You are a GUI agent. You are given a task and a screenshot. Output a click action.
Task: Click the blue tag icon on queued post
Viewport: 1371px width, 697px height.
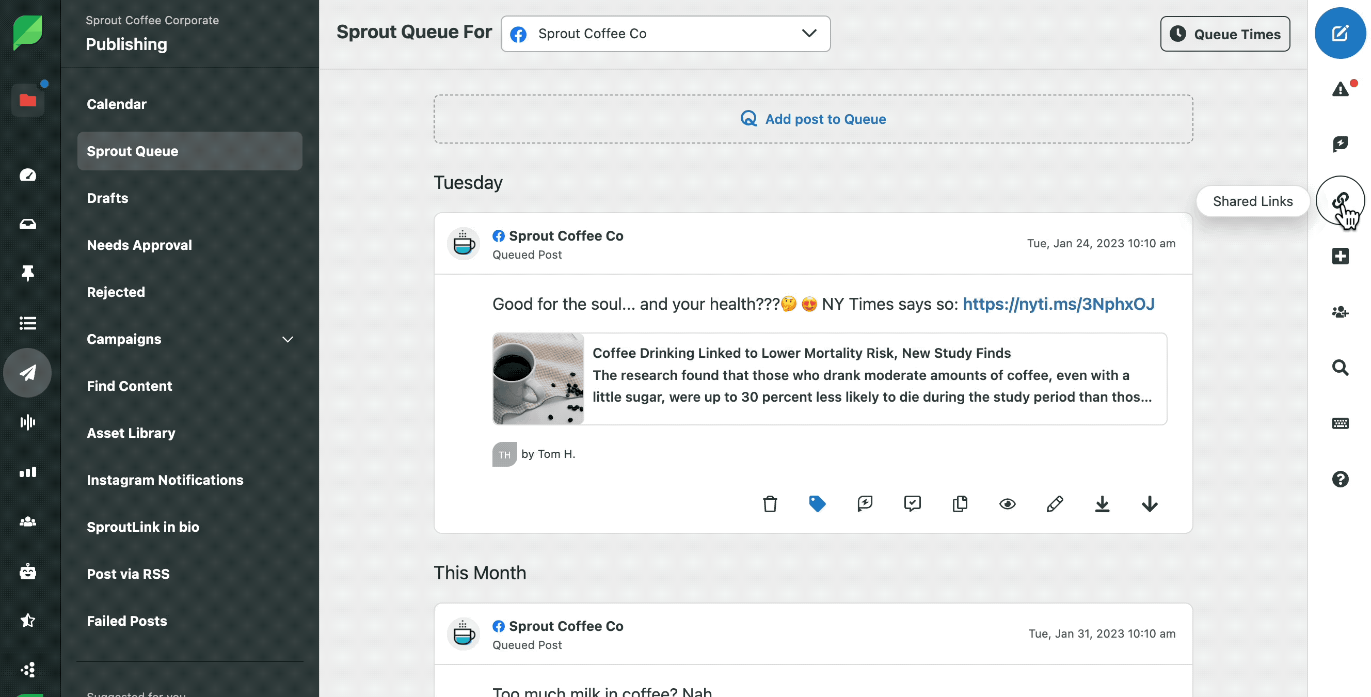(x=817, y=504)
